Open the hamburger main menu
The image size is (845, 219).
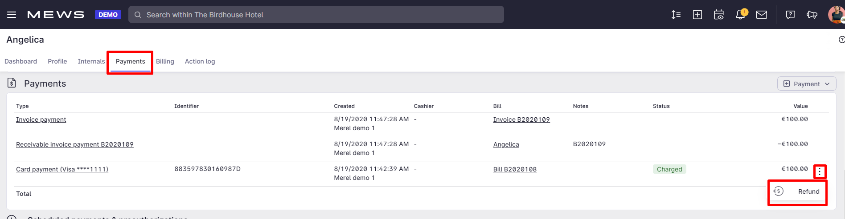pos(12,15)
